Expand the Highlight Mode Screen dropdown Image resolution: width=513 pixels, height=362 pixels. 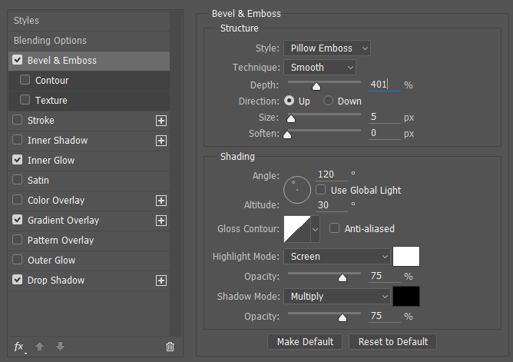pyautogui.click(x=337, y=256)
